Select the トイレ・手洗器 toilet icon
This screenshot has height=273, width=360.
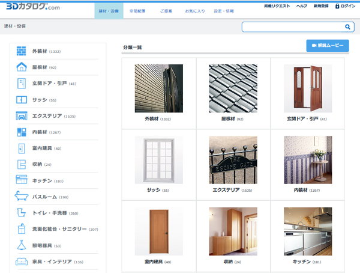click(x=21, y=213)
